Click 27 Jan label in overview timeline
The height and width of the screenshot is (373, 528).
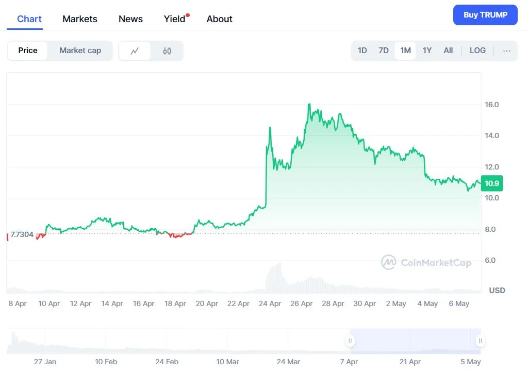[x=45, y=362]
